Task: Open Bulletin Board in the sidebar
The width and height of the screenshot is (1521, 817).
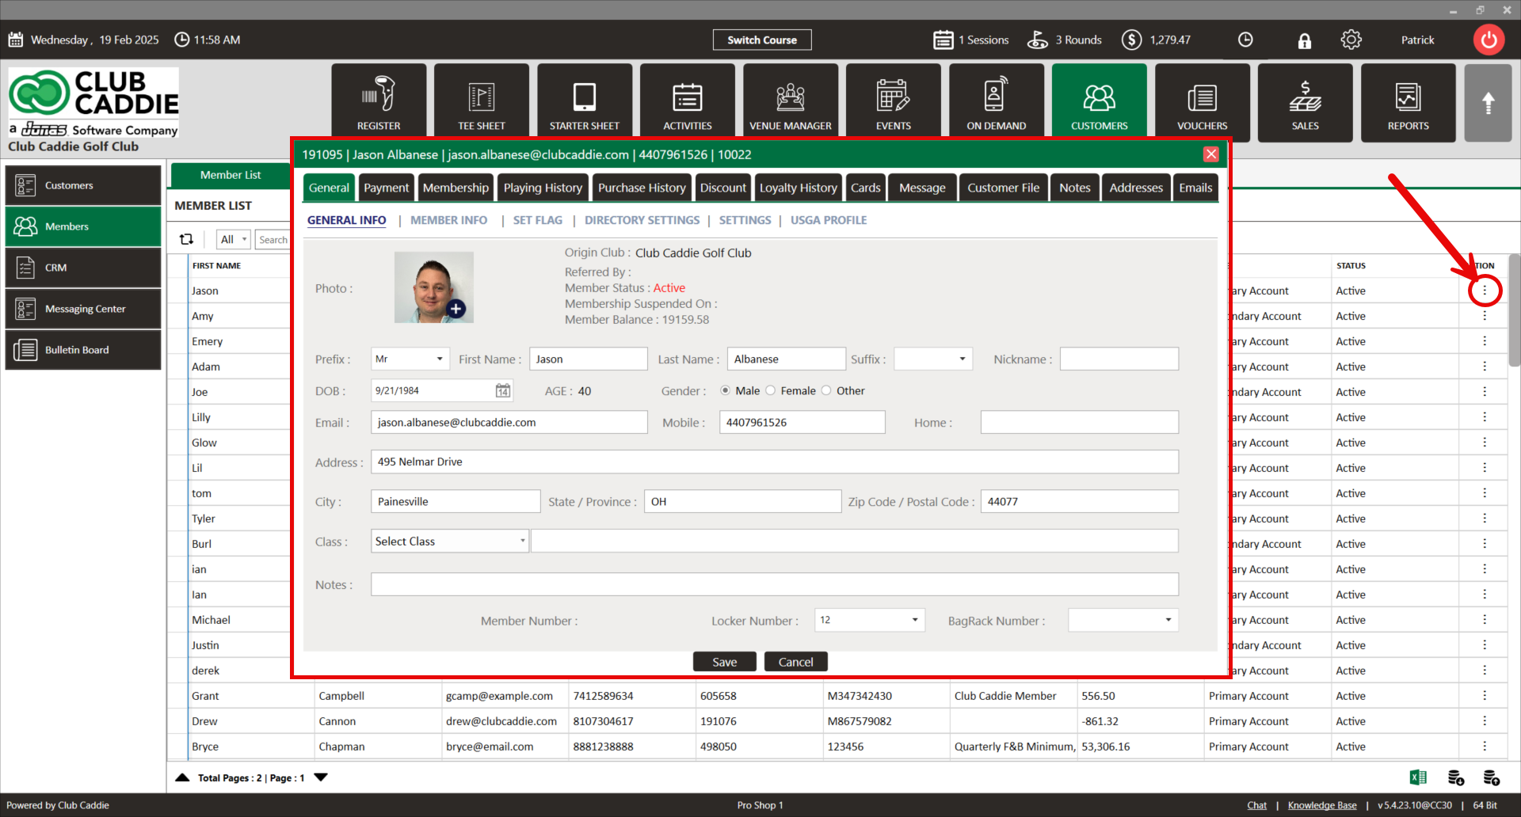Action: coord(83,350)
